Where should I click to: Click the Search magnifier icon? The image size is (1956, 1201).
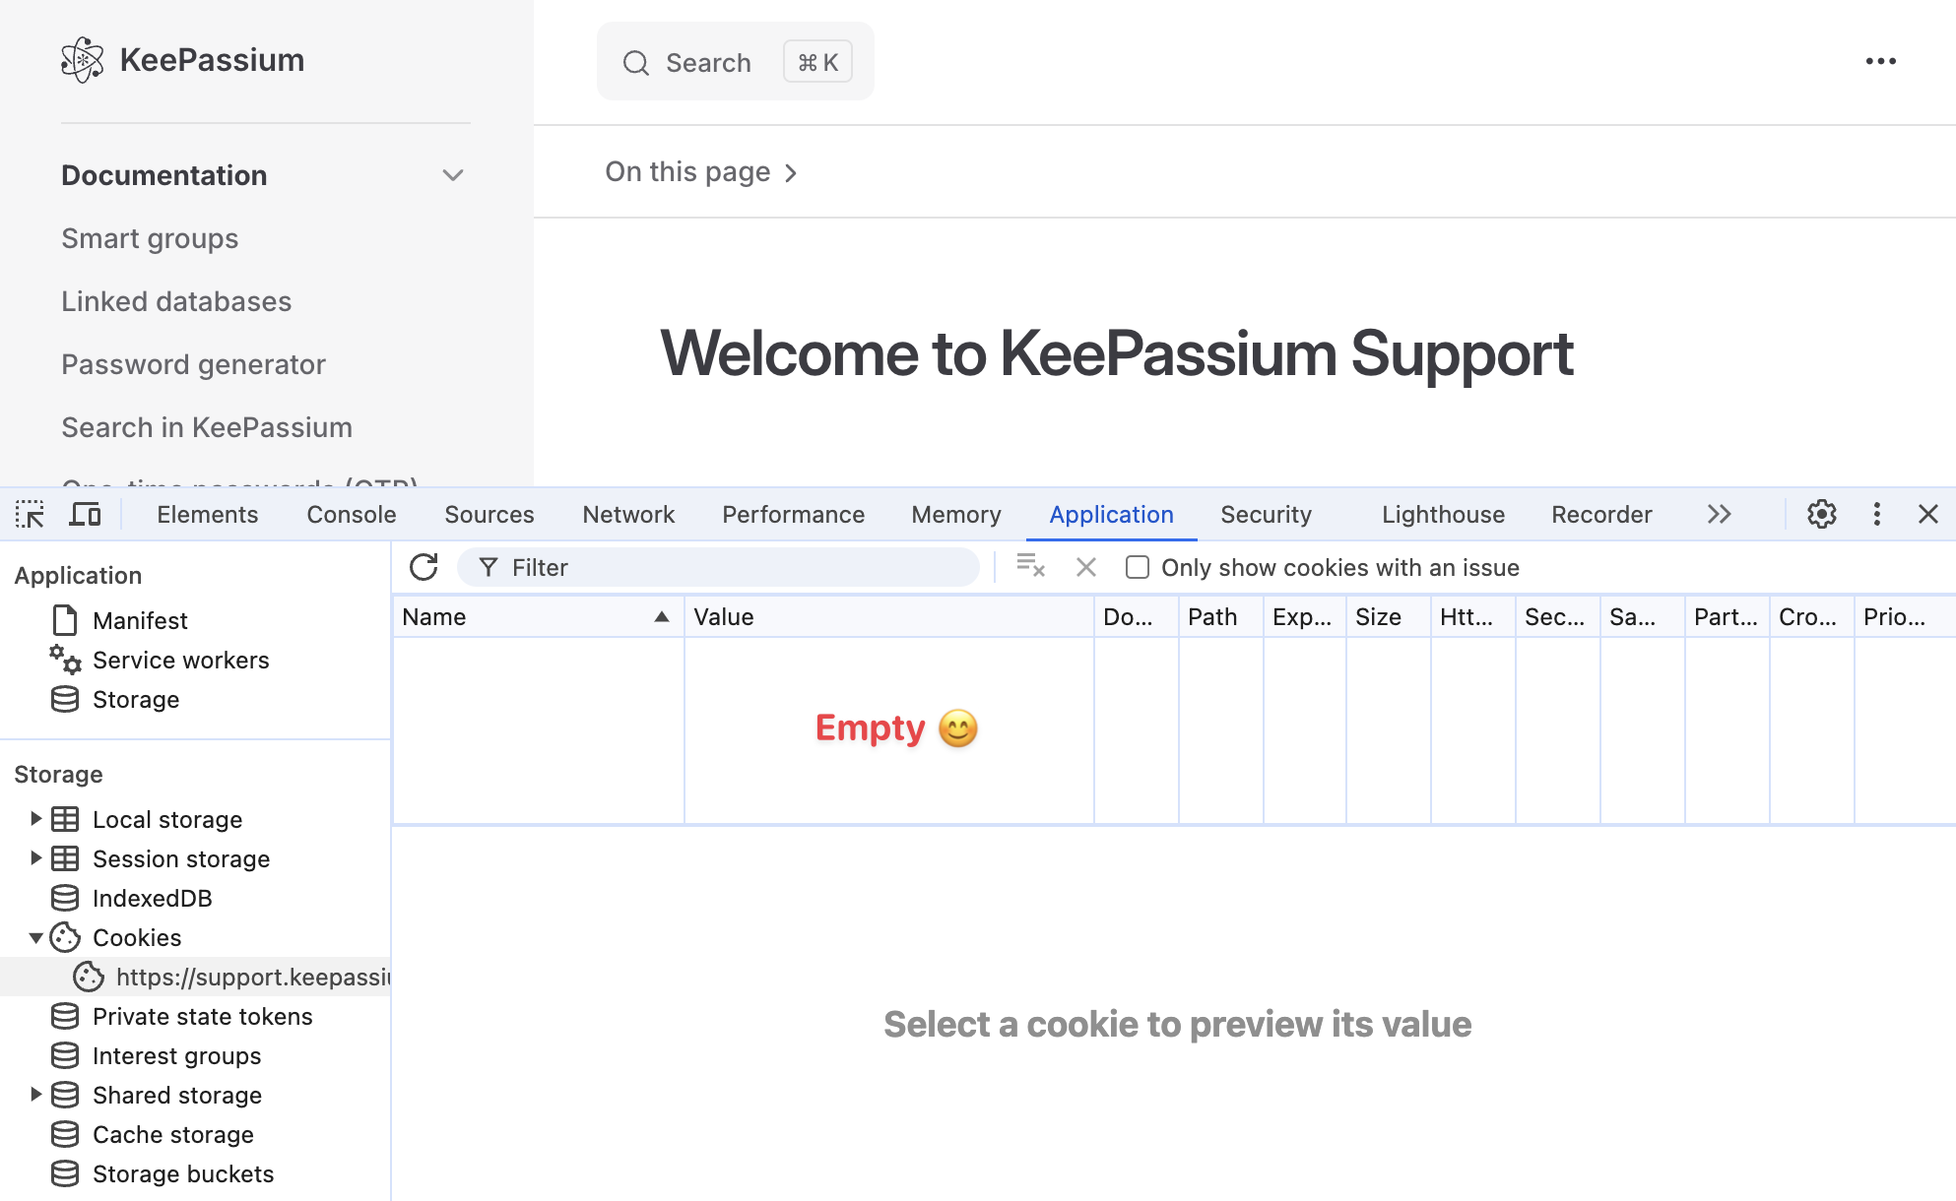(636, 63)
